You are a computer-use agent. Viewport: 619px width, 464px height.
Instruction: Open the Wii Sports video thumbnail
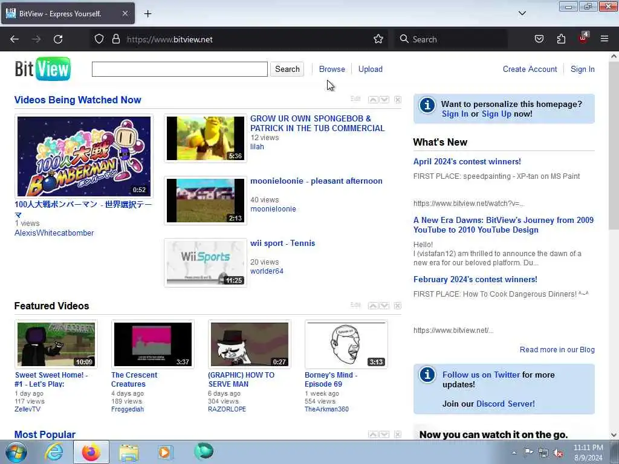coord(206,262)
